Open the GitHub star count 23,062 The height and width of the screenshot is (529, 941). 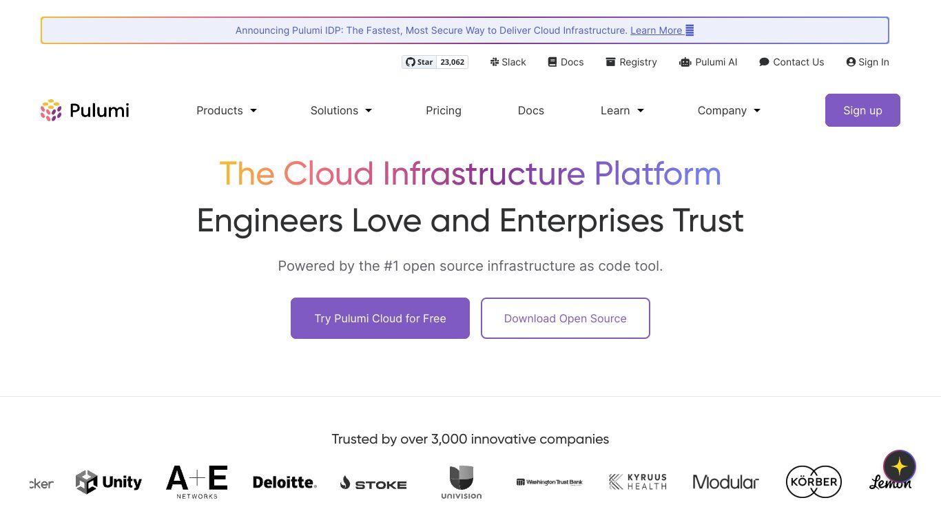coord(453,62)
